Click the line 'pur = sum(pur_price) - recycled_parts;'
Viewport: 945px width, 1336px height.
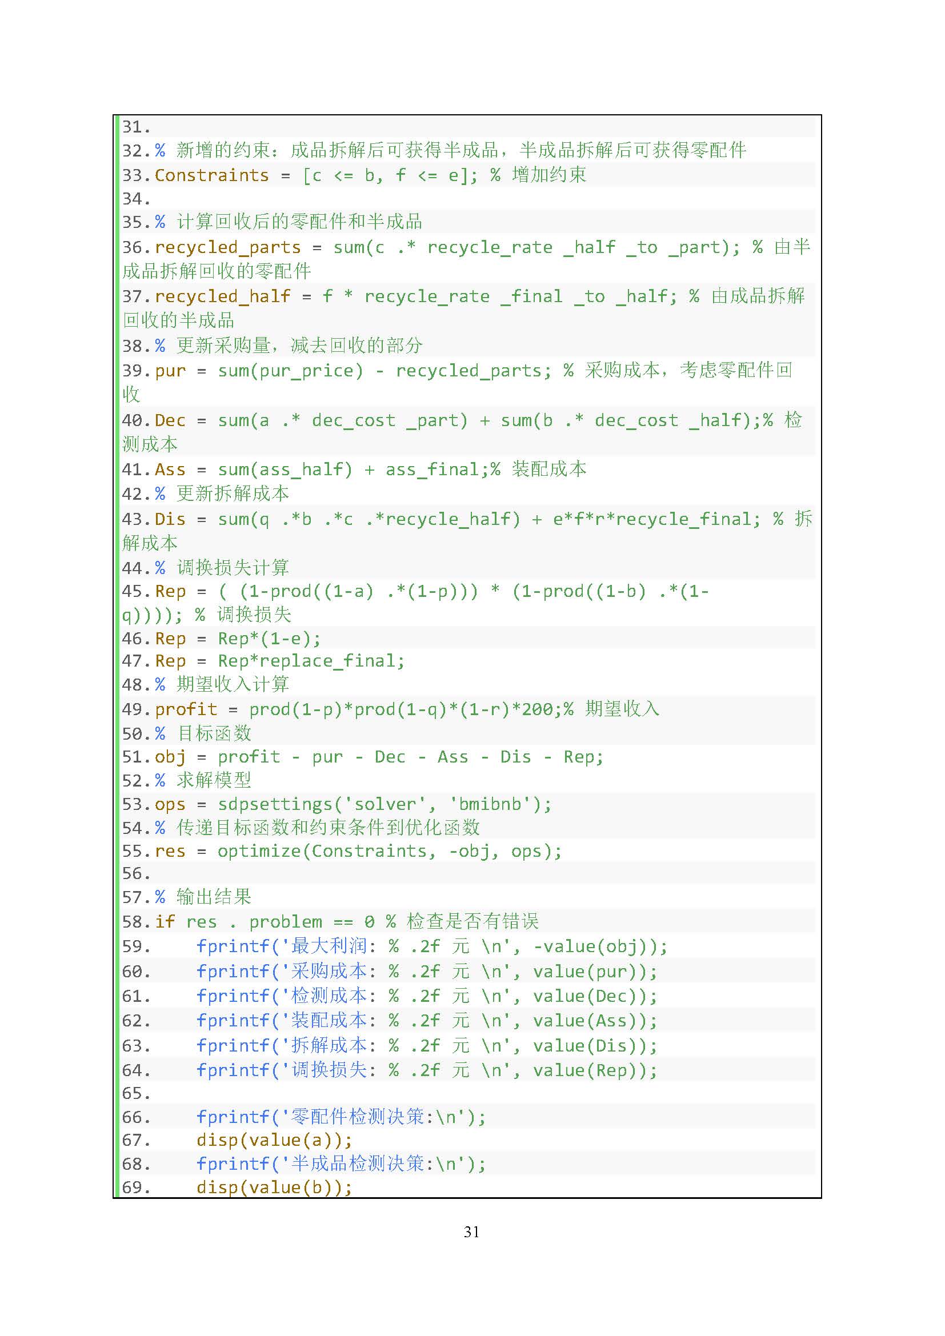click(353, 371)
